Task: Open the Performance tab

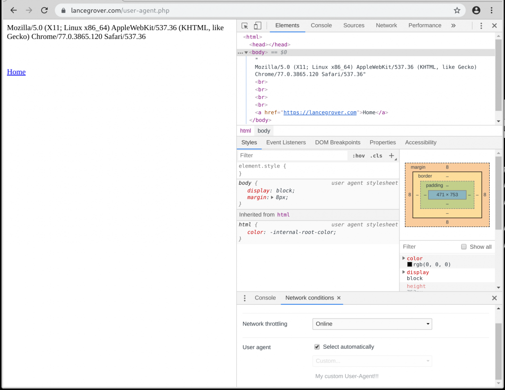Action: point(425,26)
